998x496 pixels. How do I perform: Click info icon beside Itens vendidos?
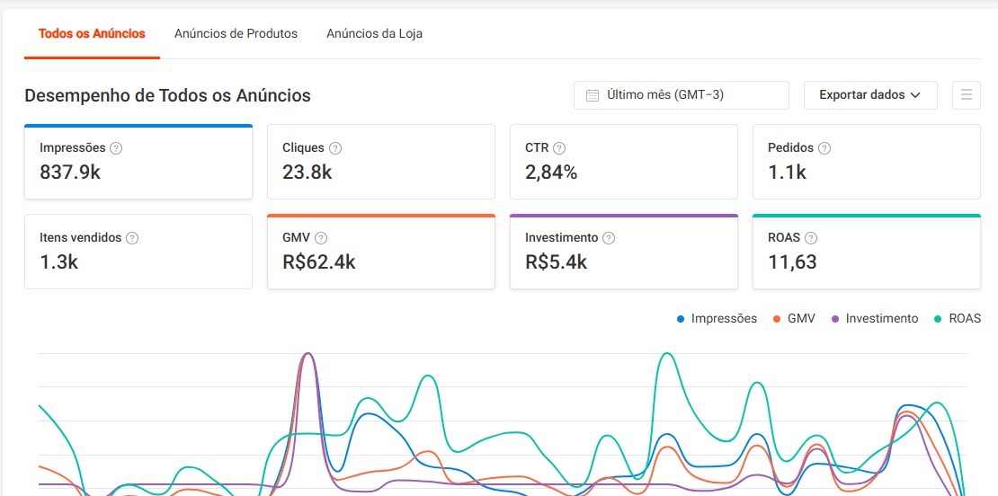[x=132, y=238]
